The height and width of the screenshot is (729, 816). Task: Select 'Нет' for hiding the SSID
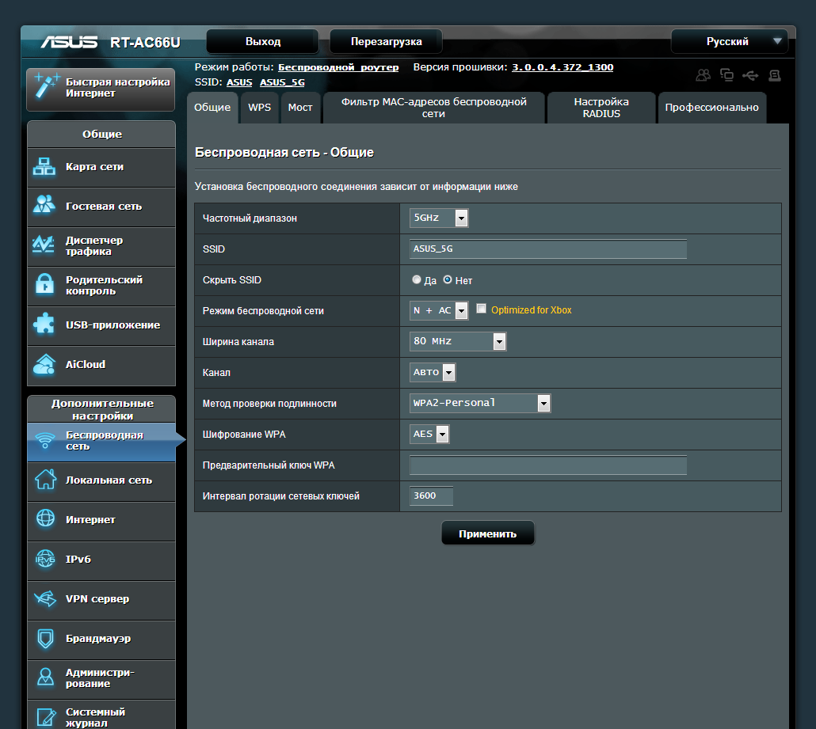click(447, 279)
